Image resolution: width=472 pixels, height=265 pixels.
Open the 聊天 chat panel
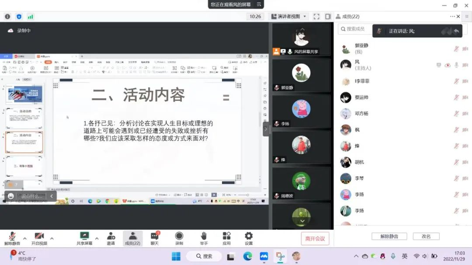click(155, 238)
